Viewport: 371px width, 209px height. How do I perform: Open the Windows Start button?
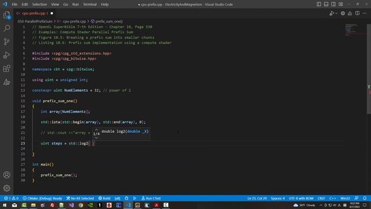click(x=5, y=205)
